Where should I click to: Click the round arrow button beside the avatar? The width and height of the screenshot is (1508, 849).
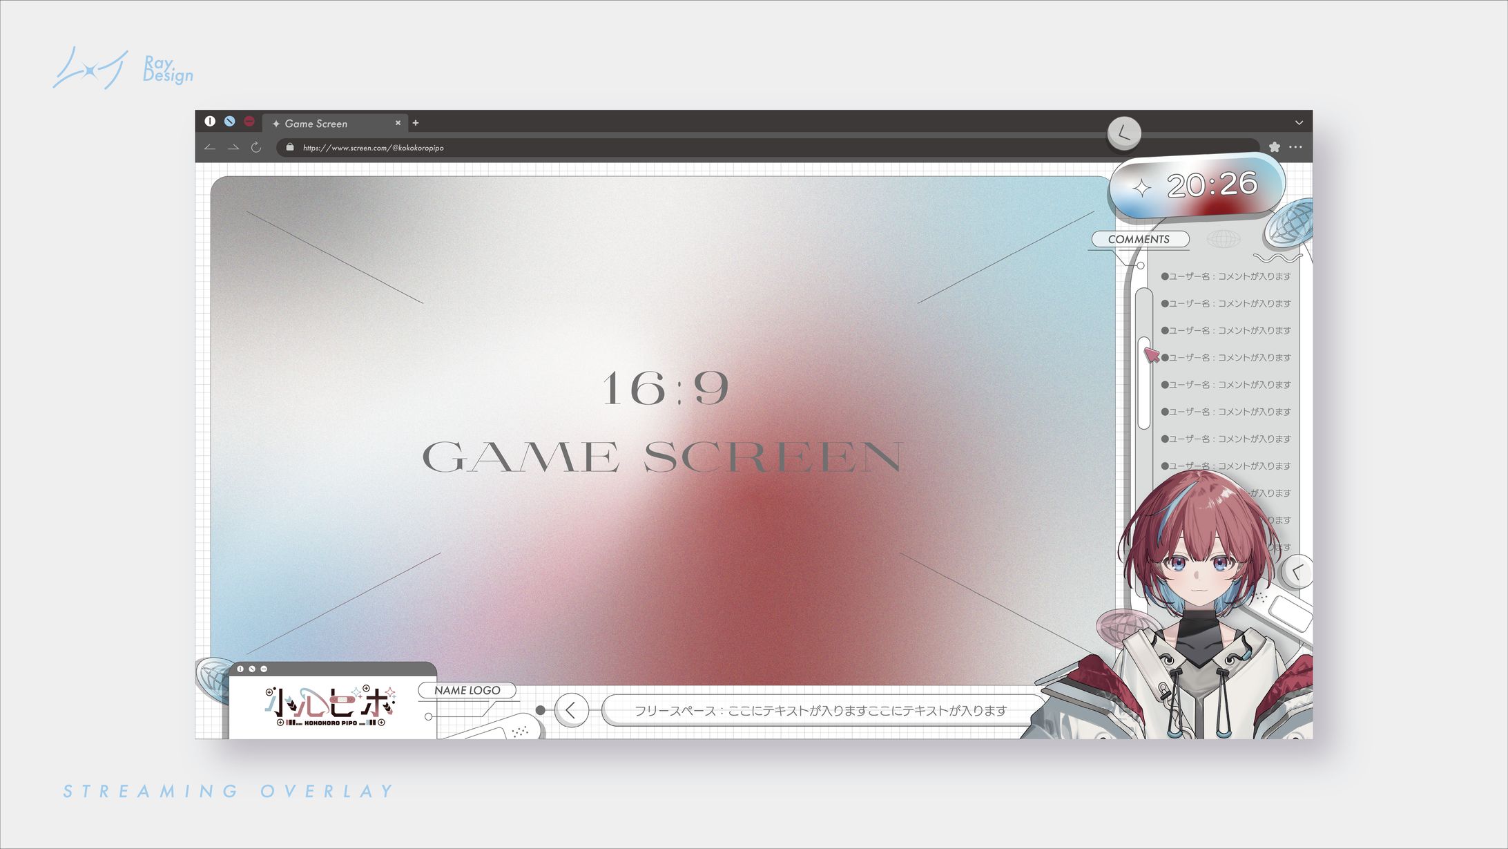(1298, 572)
